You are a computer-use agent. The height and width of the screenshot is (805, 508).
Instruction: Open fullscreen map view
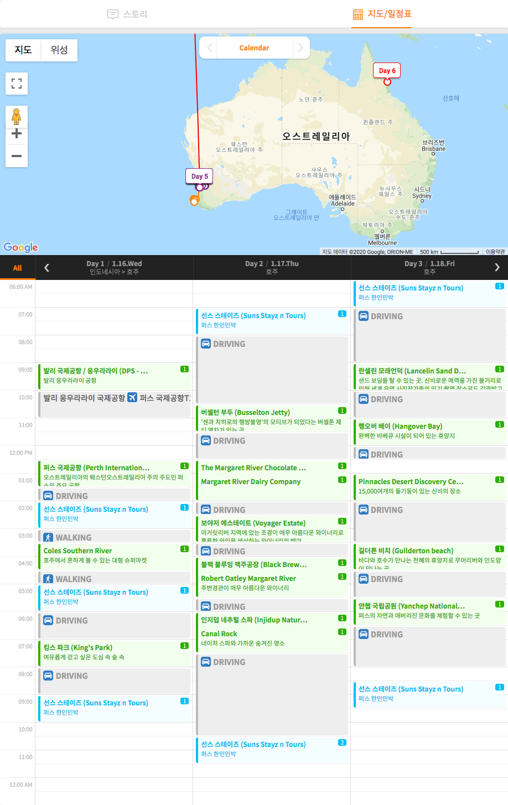pos(17,84)
